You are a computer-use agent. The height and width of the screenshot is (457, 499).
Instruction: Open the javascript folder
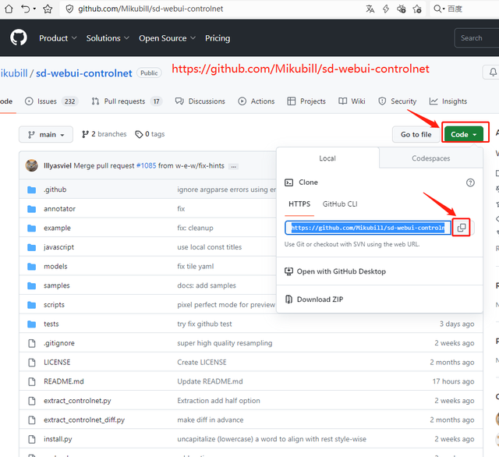coord(59,247)
